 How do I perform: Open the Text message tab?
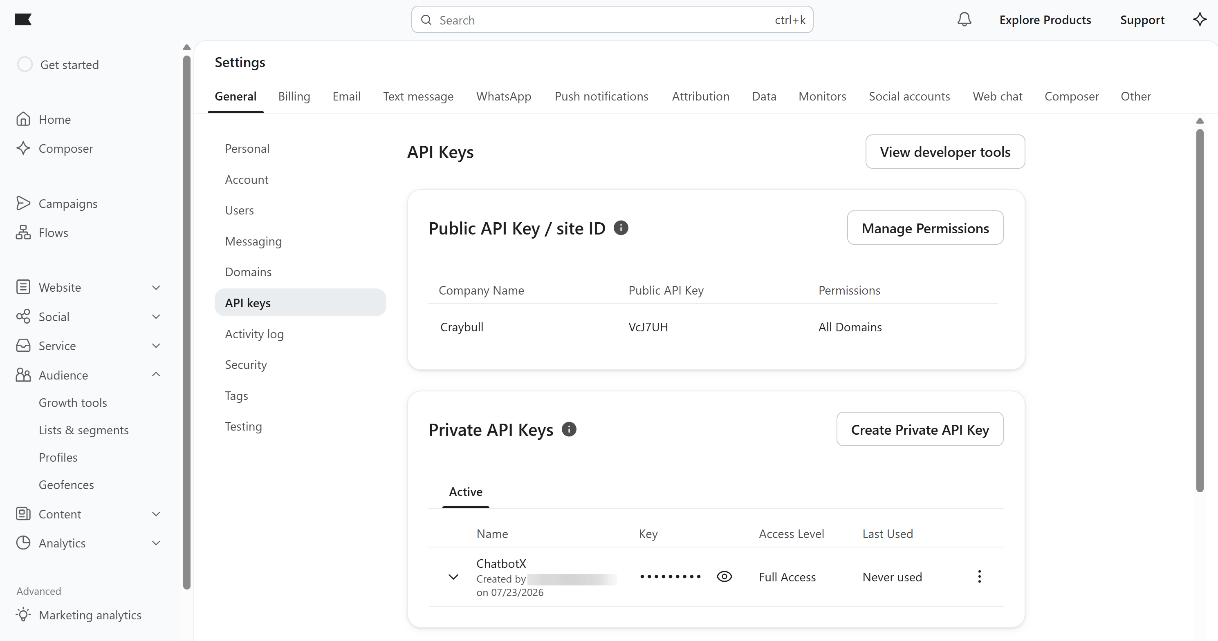(418, 96)
